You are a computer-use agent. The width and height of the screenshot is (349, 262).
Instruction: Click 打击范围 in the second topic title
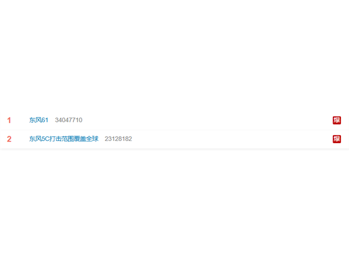pyautogui.click(x=61, y=139)
